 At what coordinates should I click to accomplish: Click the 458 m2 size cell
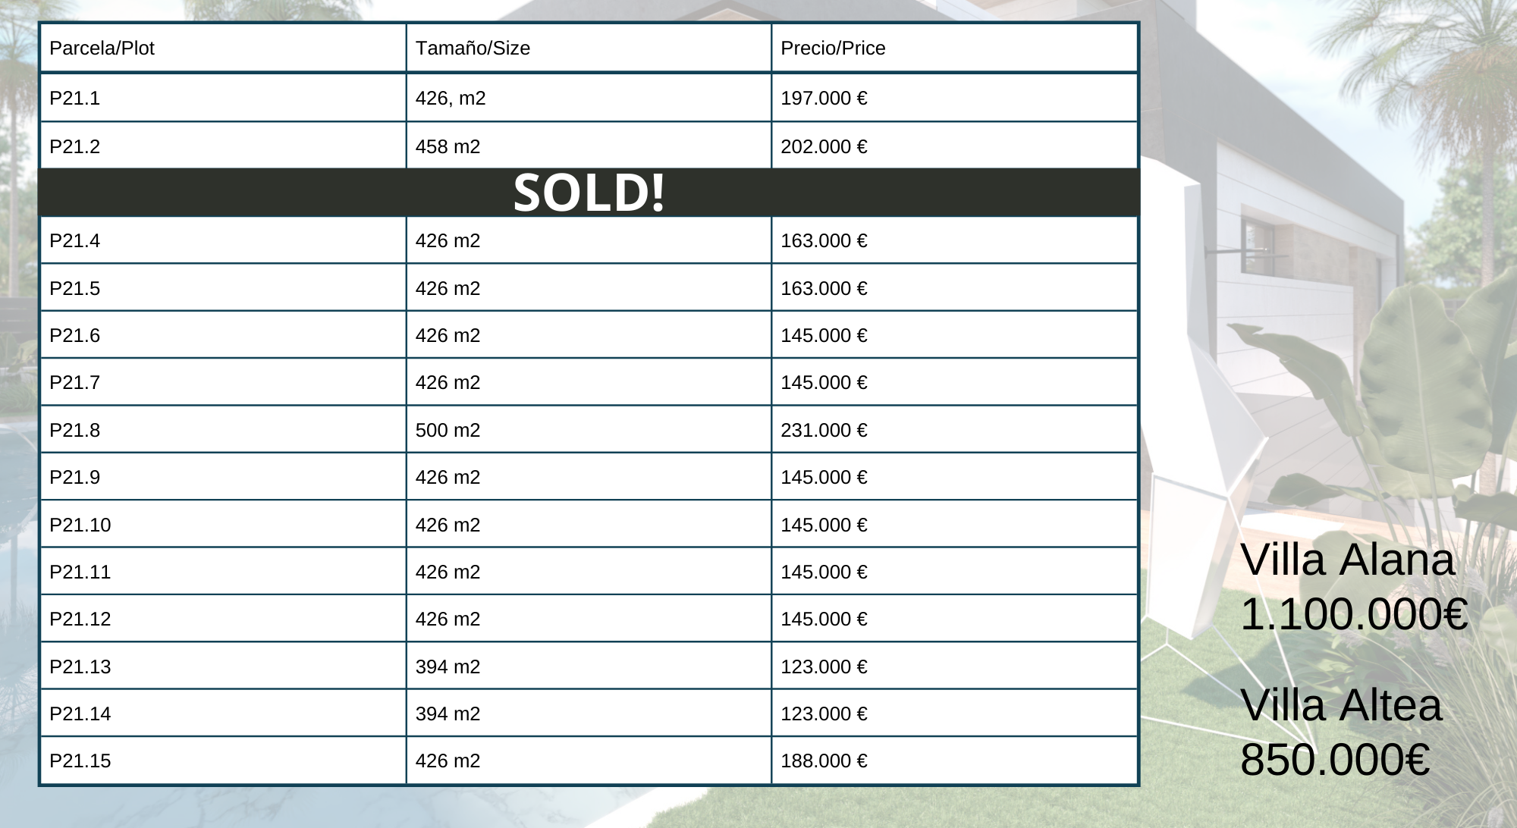589,146
